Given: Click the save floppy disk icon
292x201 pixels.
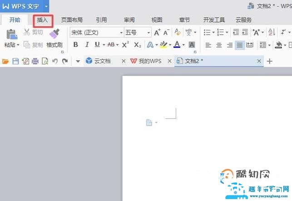Looking at the screenshot, I should click(x=15, y=61).
